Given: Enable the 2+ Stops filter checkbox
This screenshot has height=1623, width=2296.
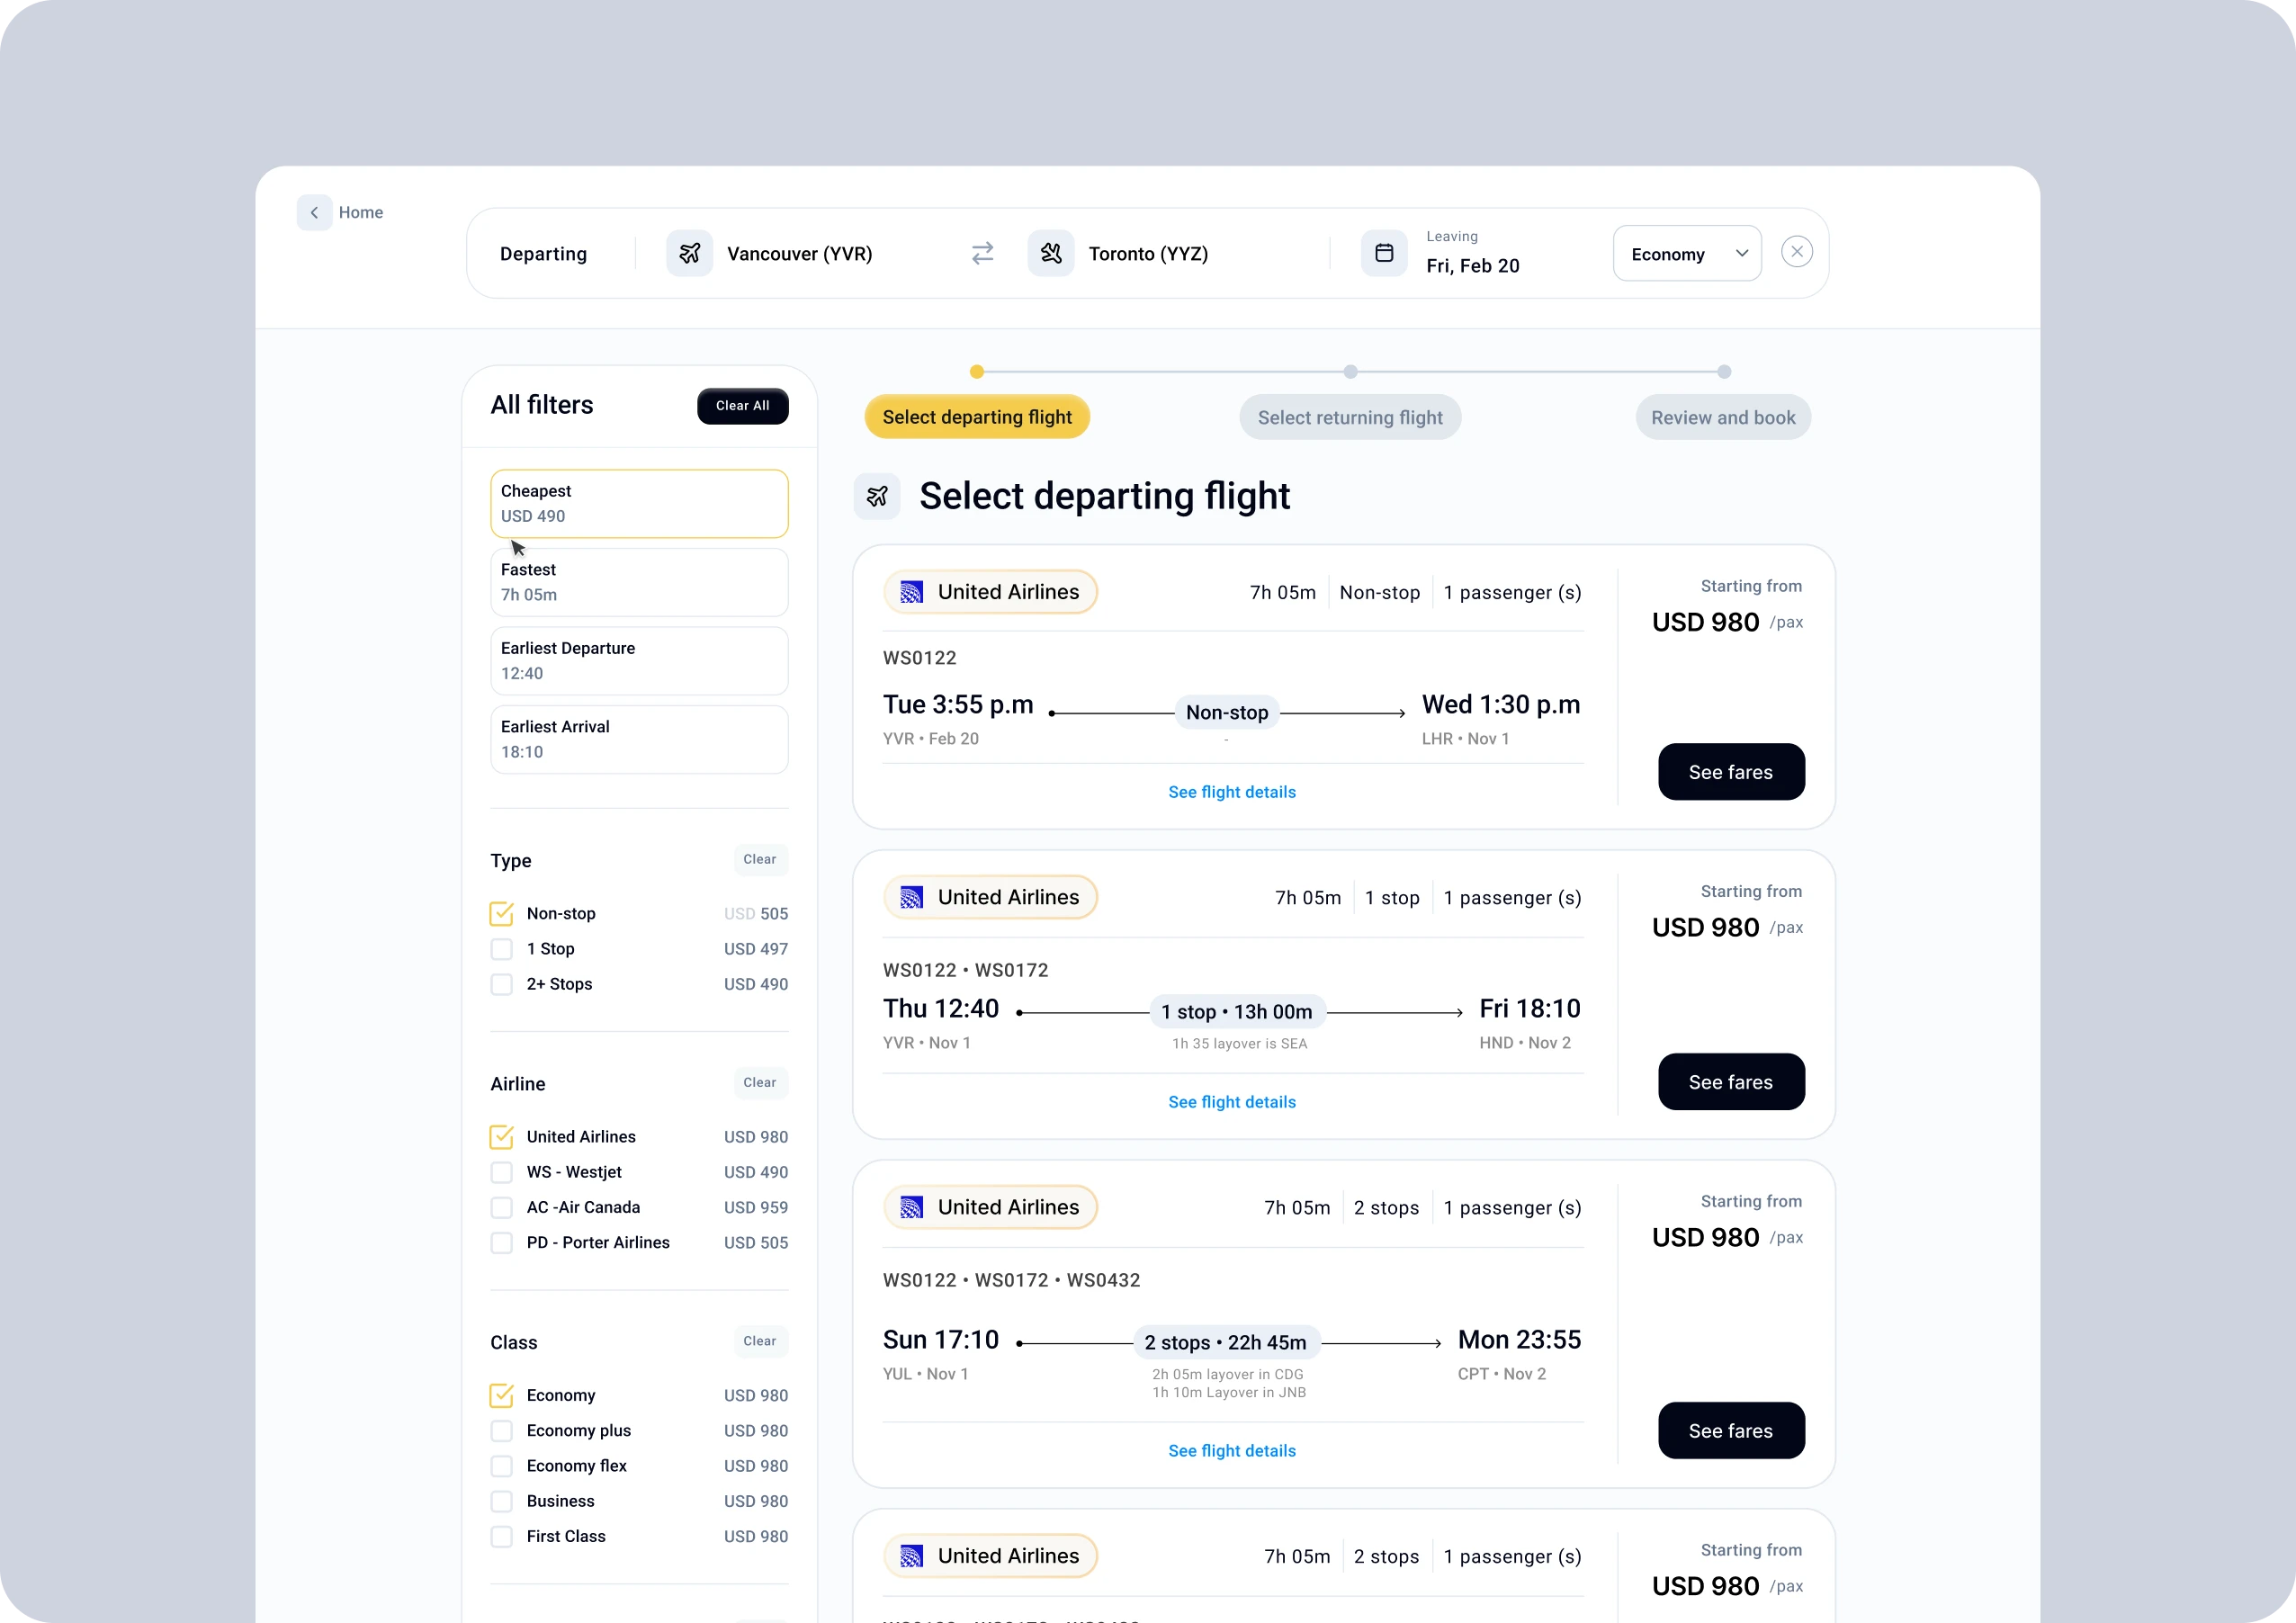Looking at the screenshot, I should (502, 984).
